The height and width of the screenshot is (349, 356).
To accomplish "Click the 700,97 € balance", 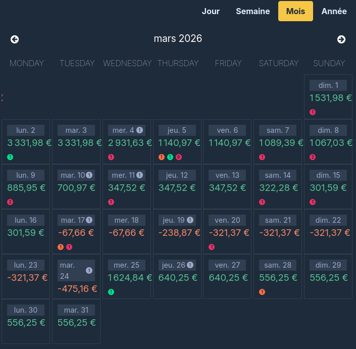I will tap(77, 188).
